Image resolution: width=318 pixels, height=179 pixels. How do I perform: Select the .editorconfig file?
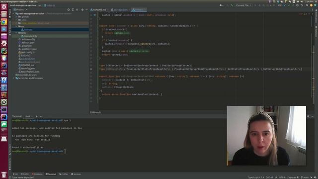26,39
